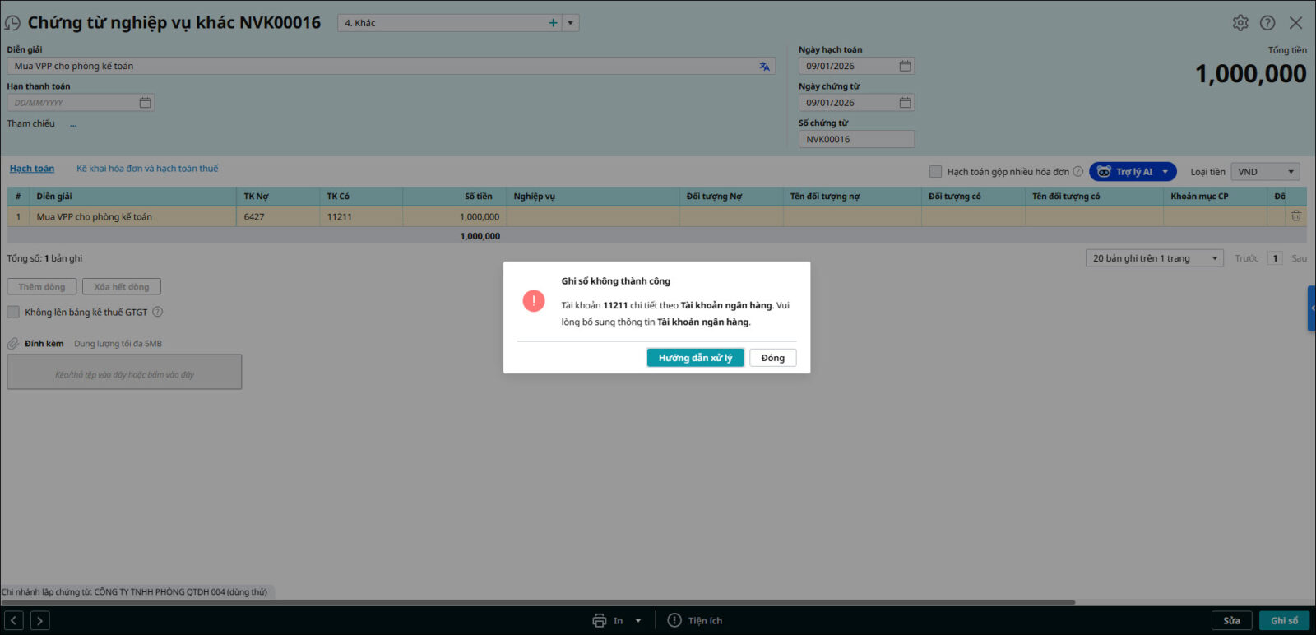1316x635 pixels.
Task: Click the printer icon labeled In
Action: 600,621
